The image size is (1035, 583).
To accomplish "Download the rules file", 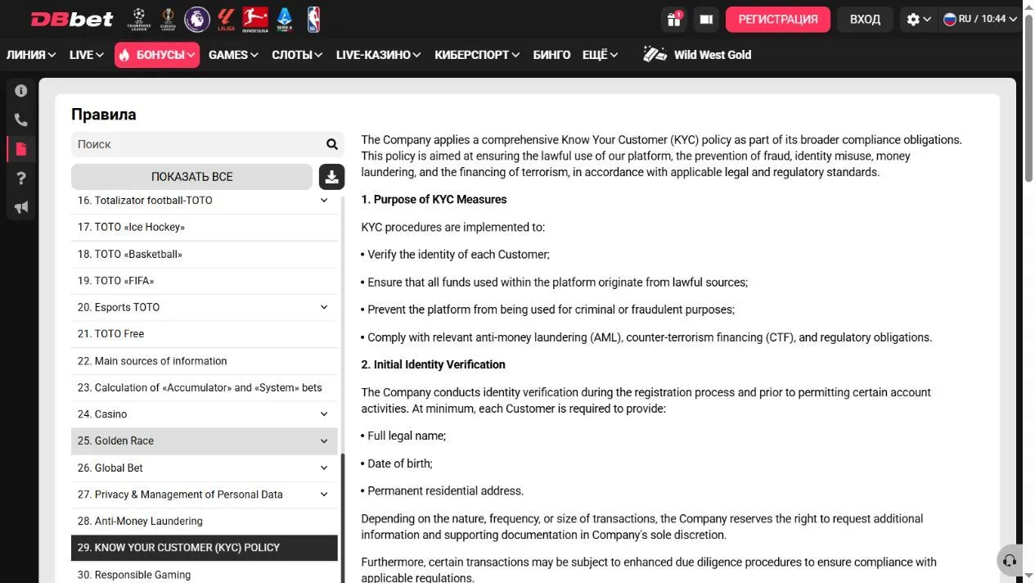I will click(331, 177).
